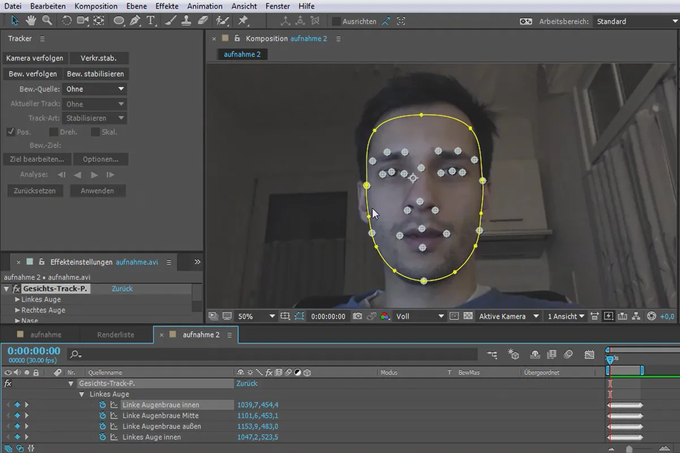Click reset exposure icon in viewer
The width and height of the screenshot is (680, 453).
pyautogui.click(x=651, y=316)
